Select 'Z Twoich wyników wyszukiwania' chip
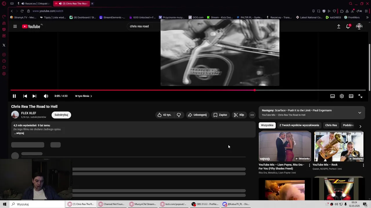This screenshot has width=371, height=208. click(x=299, y=125)
